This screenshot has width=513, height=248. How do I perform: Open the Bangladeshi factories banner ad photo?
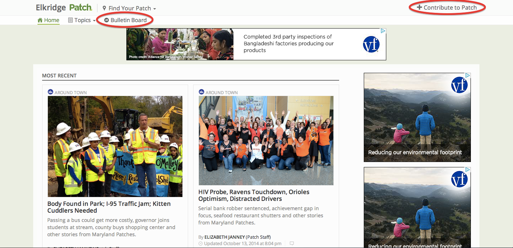tap(180, 44)
